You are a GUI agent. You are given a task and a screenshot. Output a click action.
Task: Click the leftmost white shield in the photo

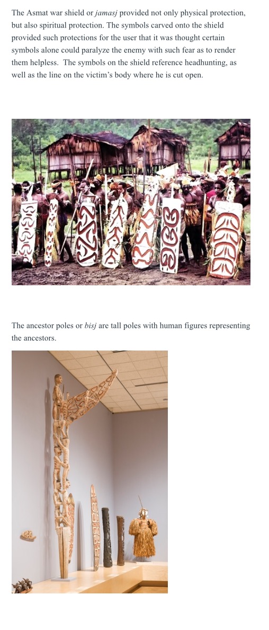click(x=28, y=232)
